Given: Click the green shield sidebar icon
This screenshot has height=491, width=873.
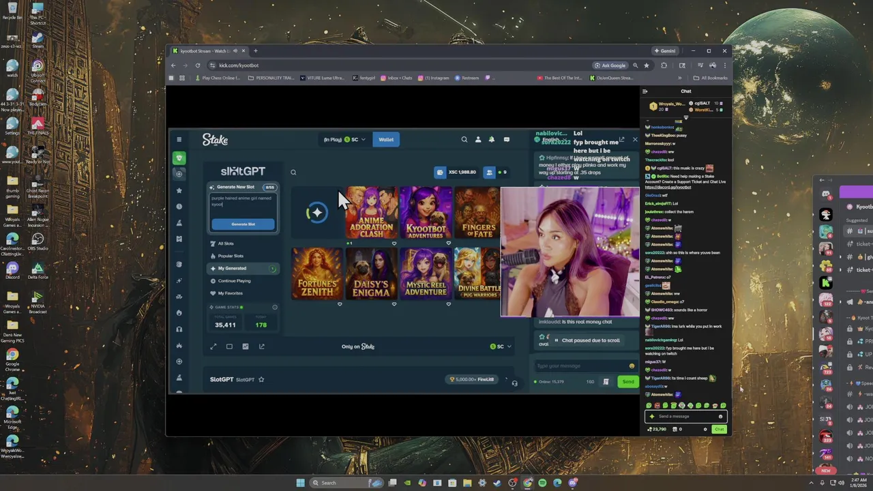Looking at the screenshot, I should coord(179,158).
